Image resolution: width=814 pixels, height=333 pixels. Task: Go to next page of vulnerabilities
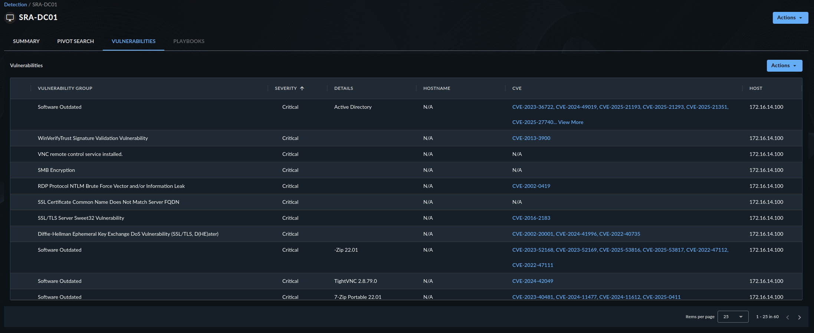pos(800,317)
